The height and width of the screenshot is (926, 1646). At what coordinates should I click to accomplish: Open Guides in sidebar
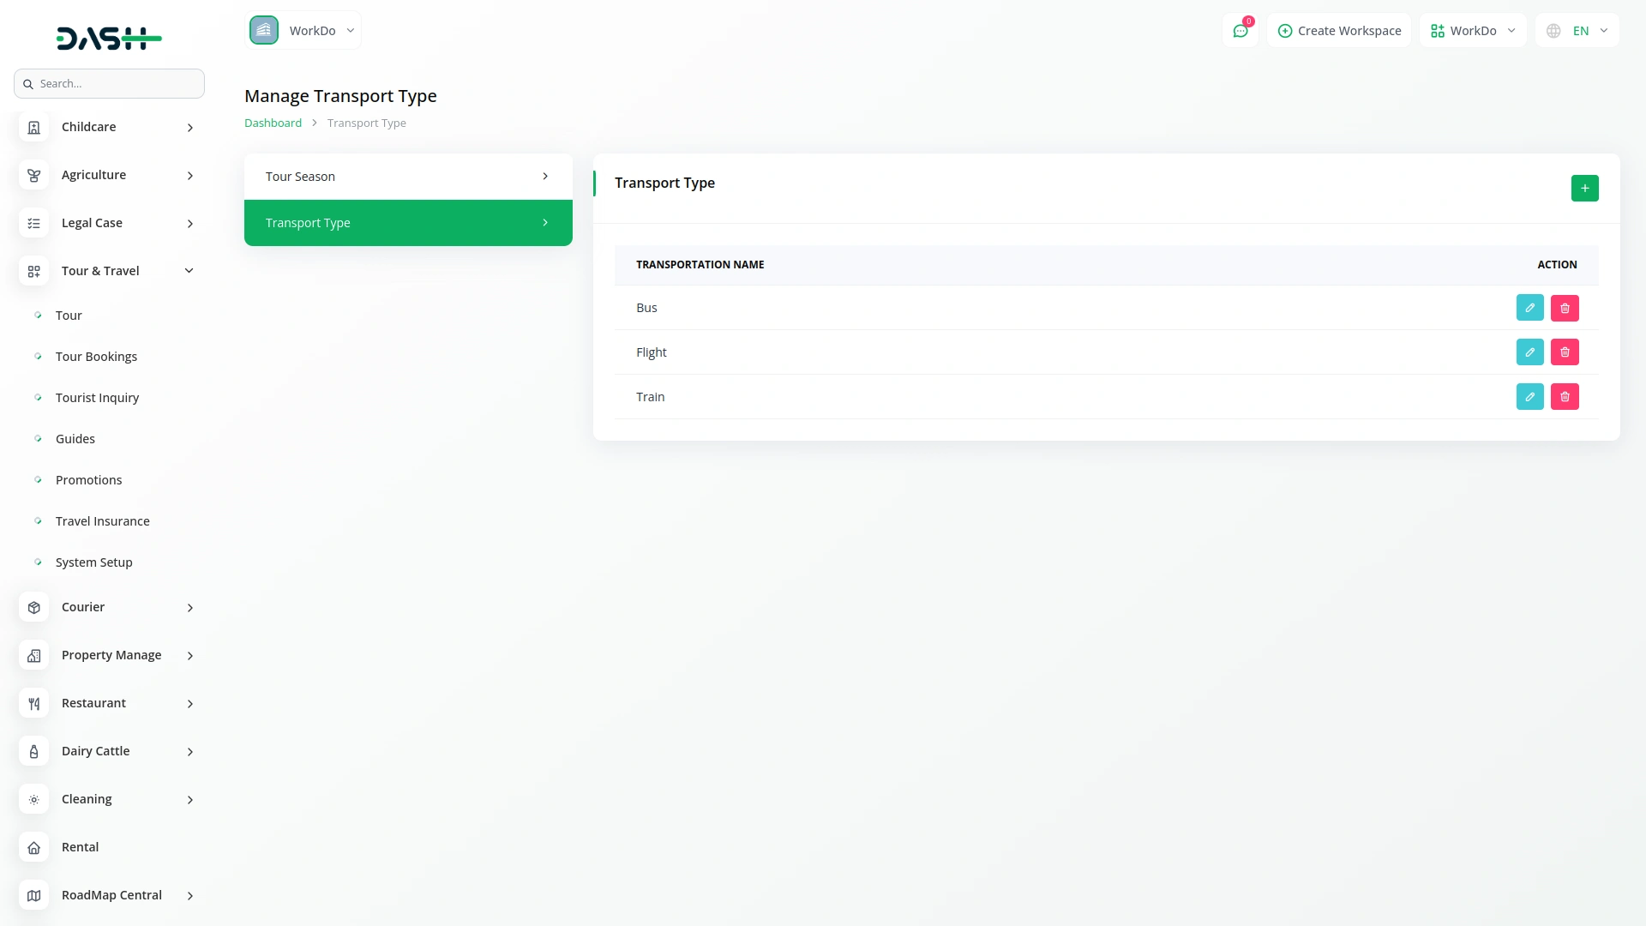pyautogui.click(x=75, y=439)
